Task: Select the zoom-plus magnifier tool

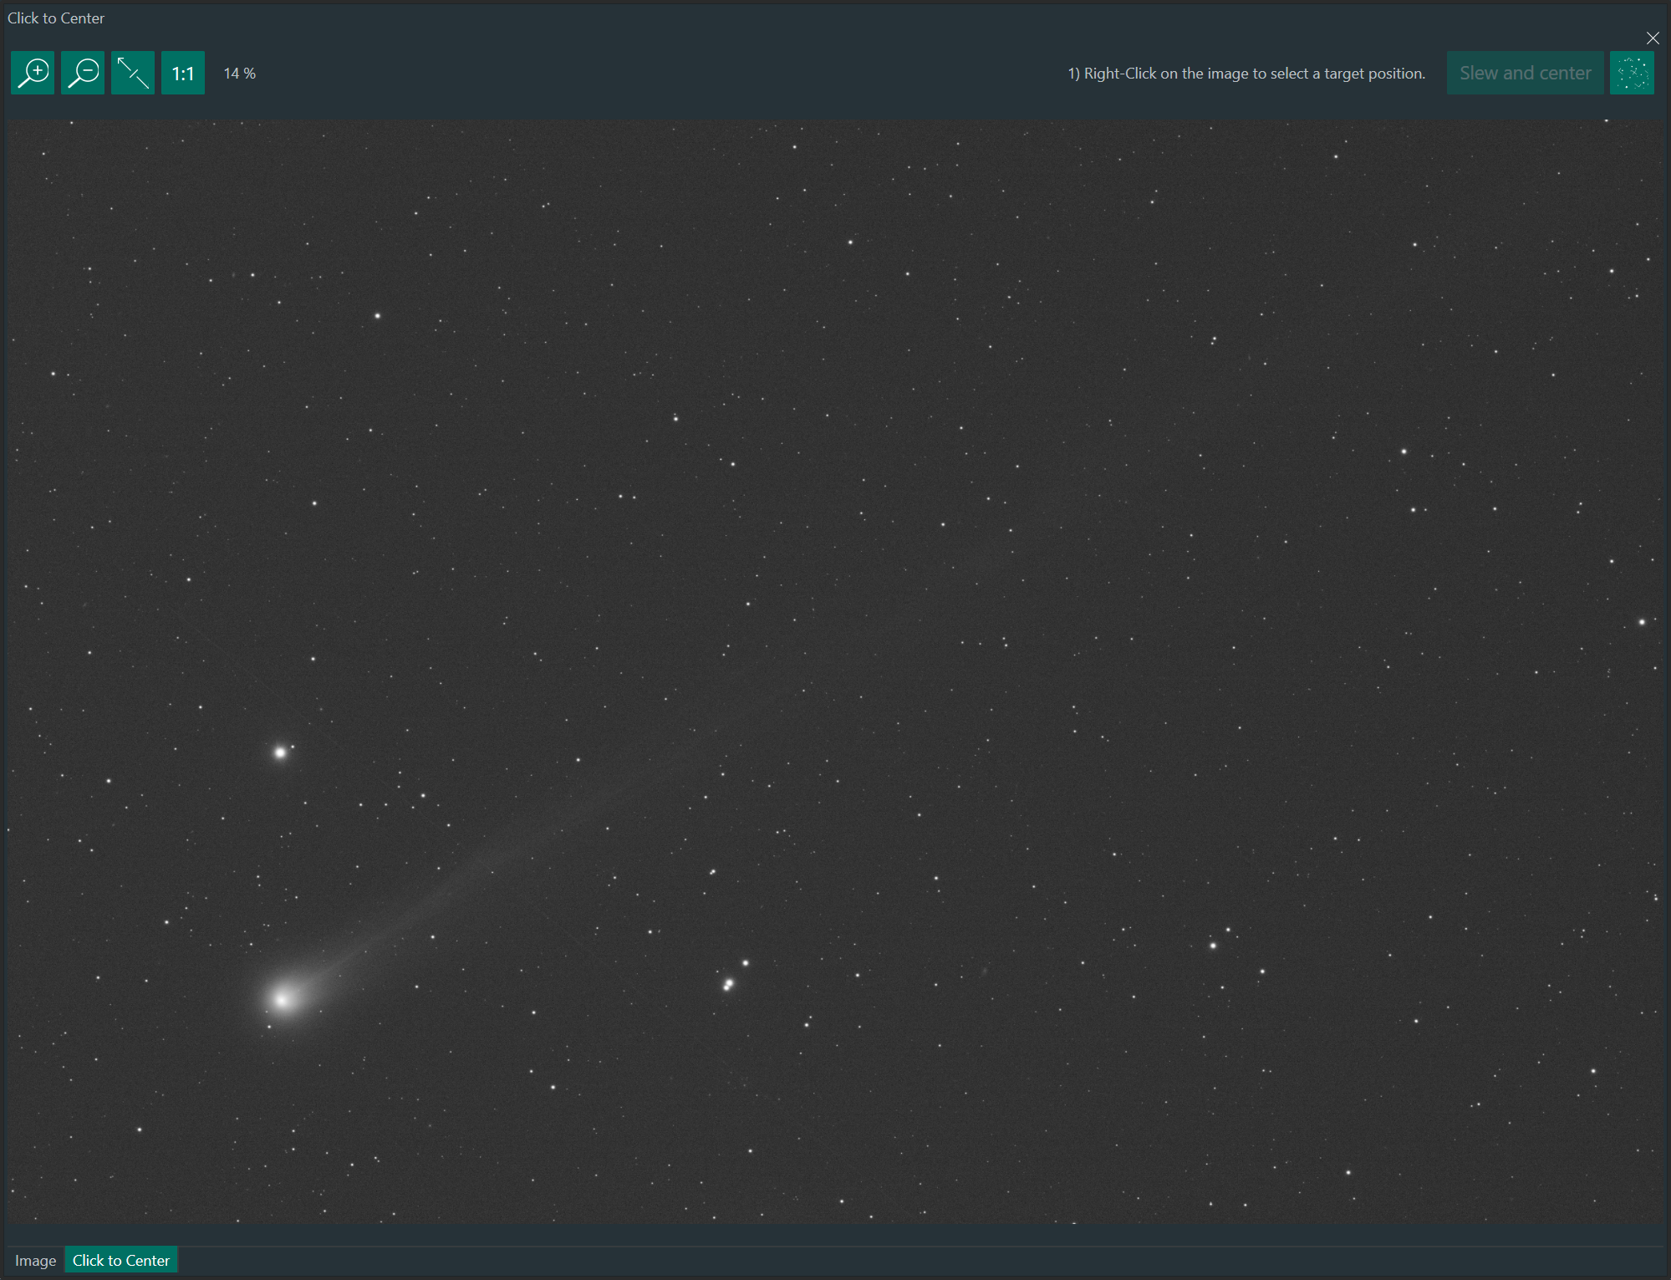Action: (33, 73)
